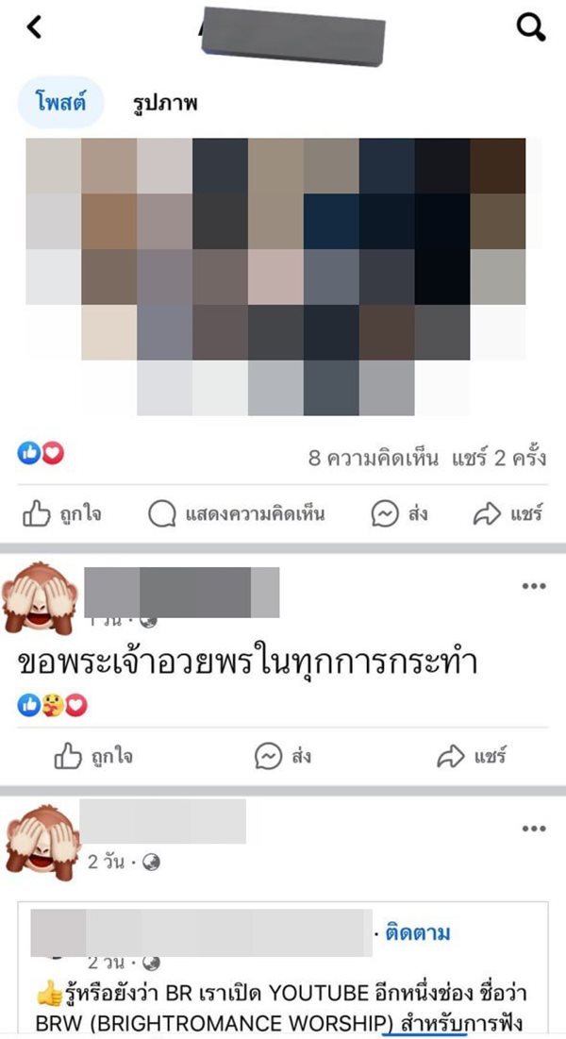The height and width of the screenshot is (1039, 566).
Task: Send the ขอพระเจ้าอวยพร post via Messenger
Action: tap(283, 756)
